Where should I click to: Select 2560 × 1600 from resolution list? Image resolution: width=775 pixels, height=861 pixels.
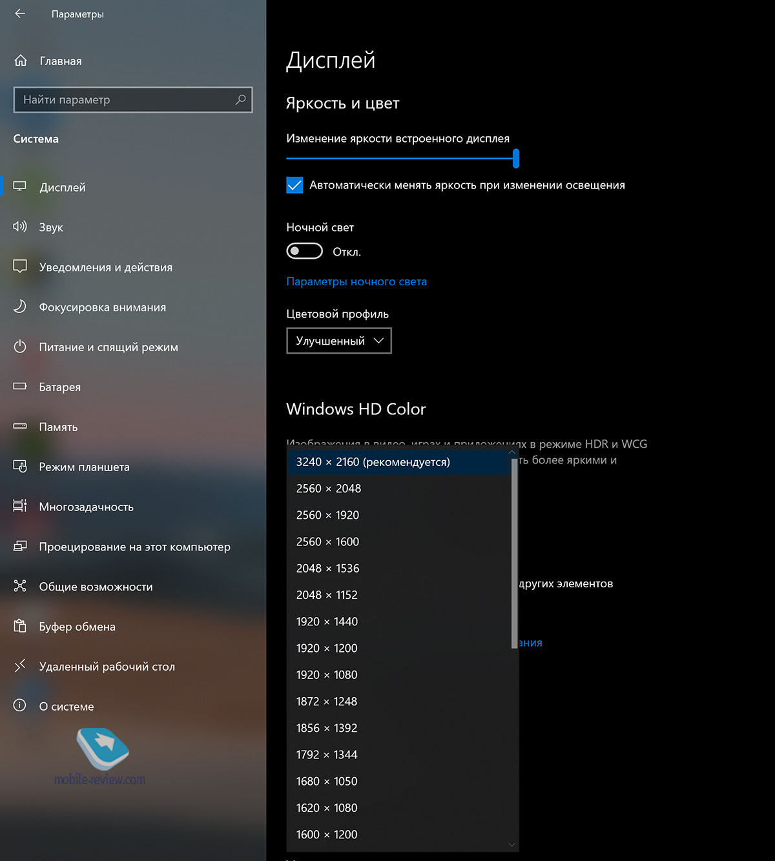[327, 542]
